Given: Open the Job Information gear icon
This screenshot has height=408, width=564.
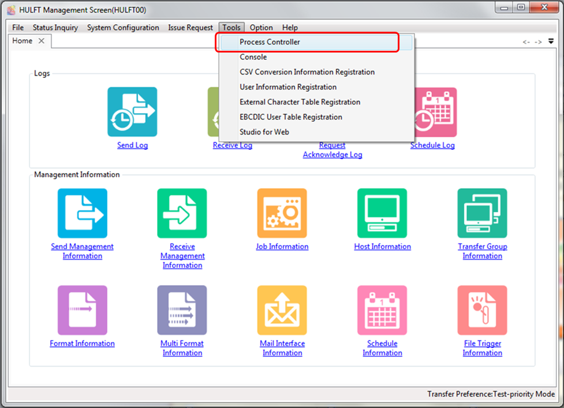Looking at the screenshot, I should (282, 213).
